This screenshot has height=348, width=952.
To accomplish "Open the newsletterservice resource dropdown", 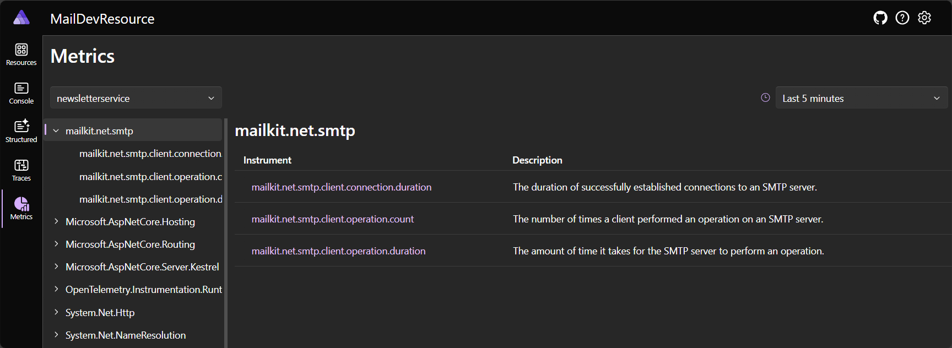I will [x=136, y=98].
